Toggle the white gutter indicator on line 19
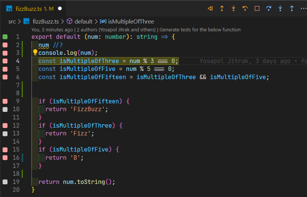The image size is (307, 197). [5, 182]
